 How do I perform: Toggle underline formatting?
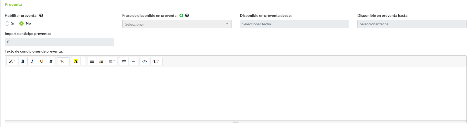click(42, 61)
